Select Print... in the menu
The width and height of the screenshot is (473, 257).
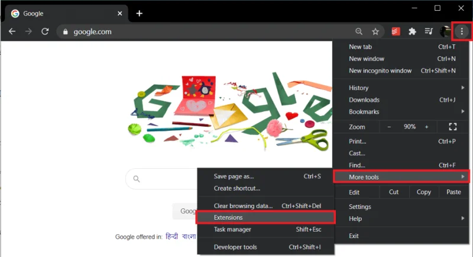coord(401,142)
